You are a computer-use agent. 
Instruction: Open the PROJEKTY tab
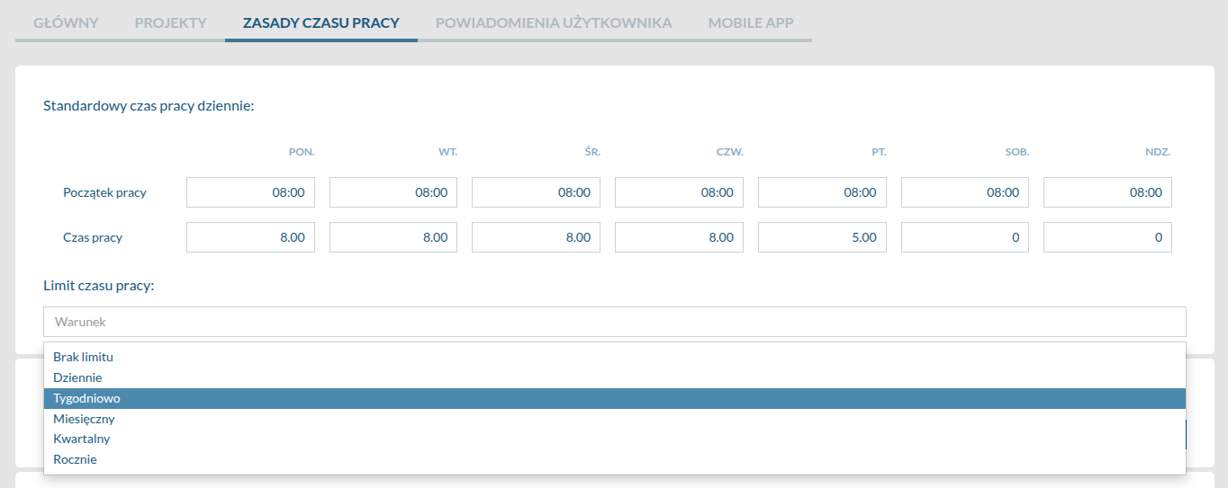pos(170,23)
